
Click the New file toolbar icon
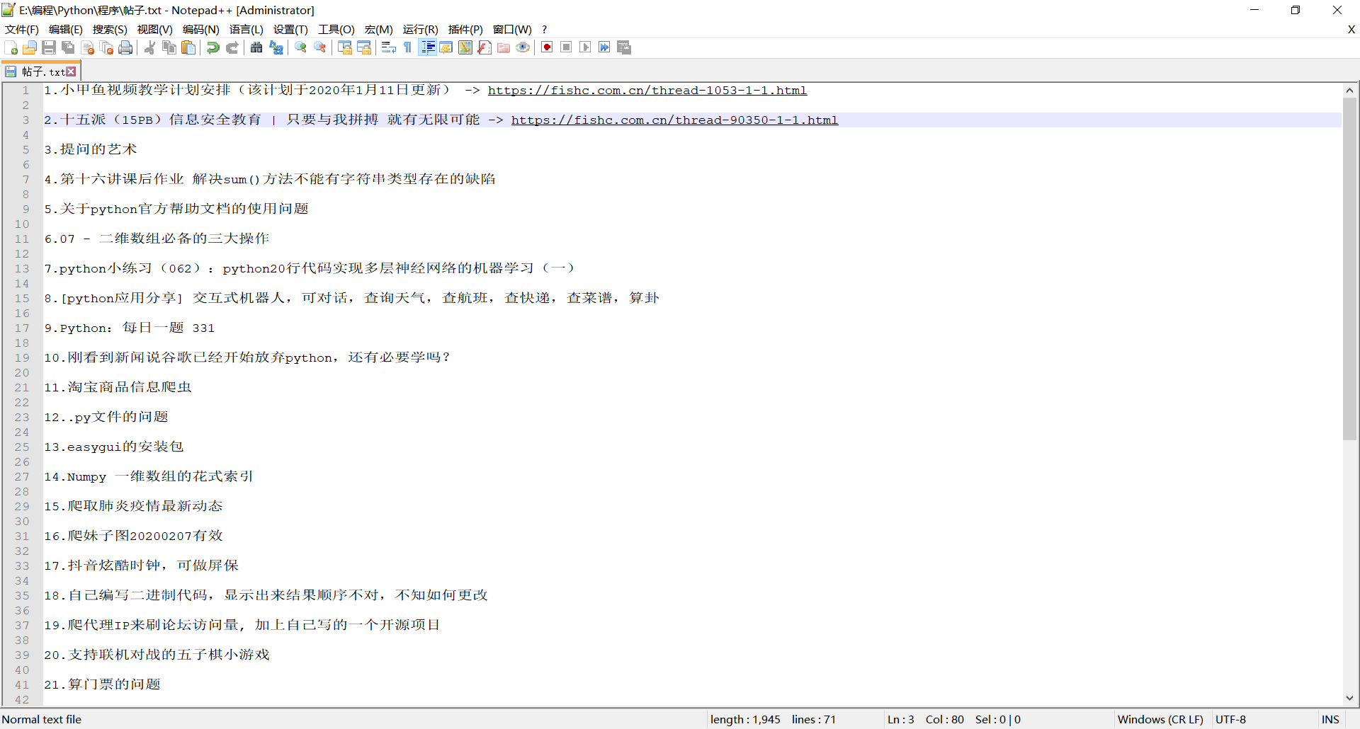[11, 47]
